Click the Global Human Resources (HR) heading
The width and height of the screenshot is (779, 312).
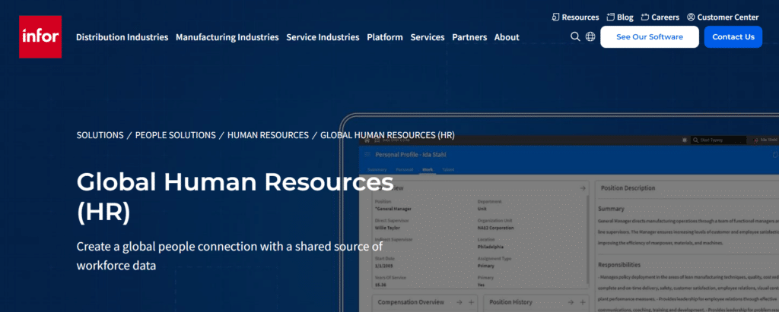[x=235, y=197]
